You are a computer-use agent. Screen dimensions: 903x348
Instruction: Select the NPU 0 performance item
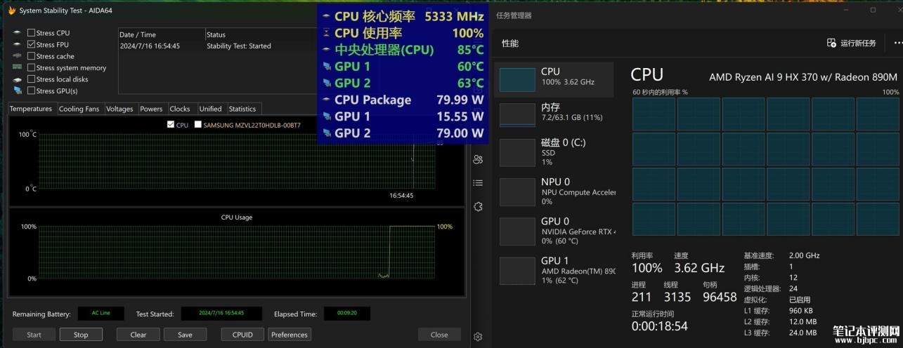[554, 191]
